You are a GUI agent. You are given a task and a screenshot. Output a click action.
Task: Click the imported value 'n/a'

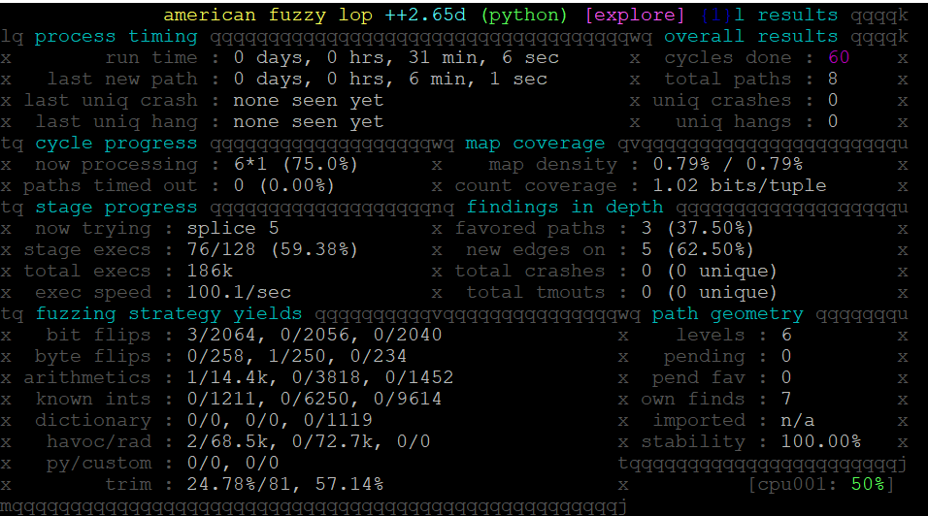pyautogui.click(x=798, y=420)
